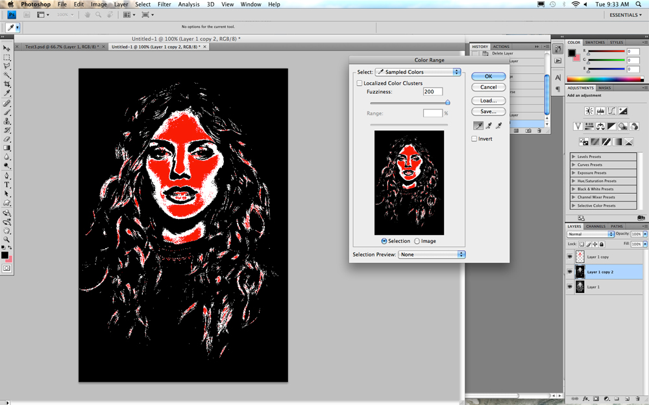Select the Eraser tool

click(x=6, y=139)
